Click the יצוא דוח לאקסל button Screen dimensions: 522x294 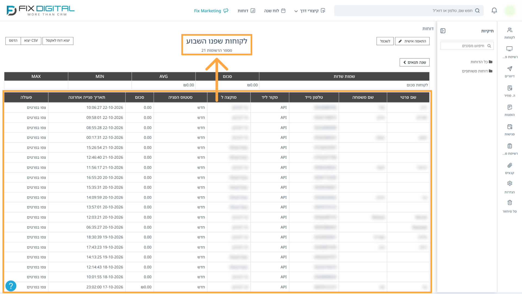click(58, 41)
